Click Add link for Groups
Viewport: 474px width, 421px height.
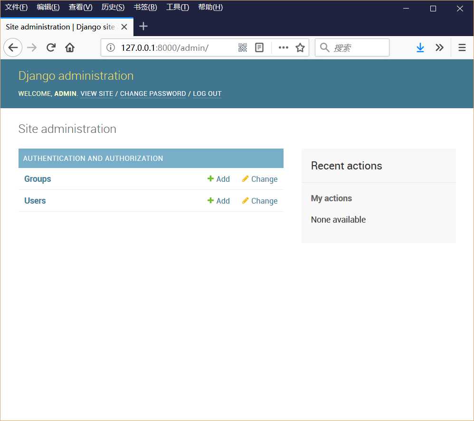pos(218,179)
